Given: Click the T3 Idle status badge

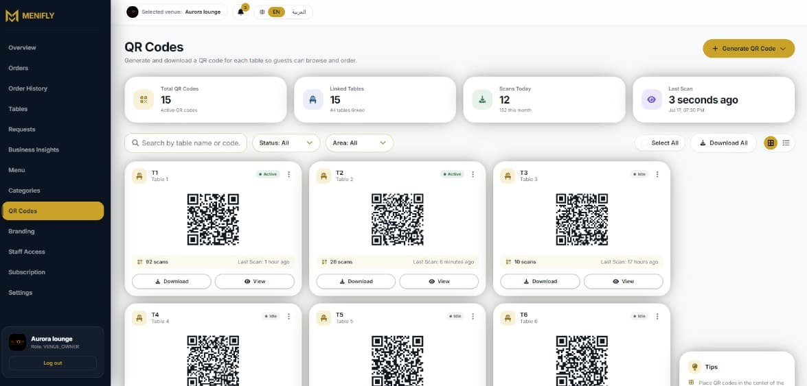Looking at the screenshot, I should (x=639, y=174).
